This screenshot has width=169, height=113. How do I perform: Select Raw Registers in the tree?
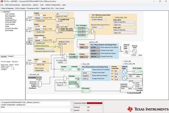point(10,16)
